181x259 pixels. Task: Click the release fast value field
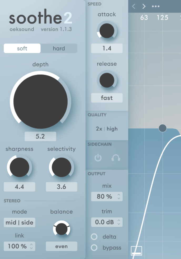point(107,98)
